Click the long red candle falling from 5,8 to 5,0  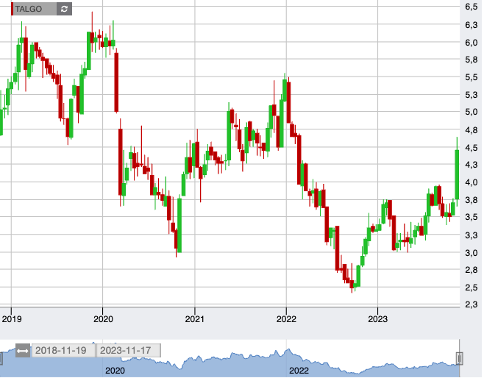pyautogui.click(x=116, y=82)
